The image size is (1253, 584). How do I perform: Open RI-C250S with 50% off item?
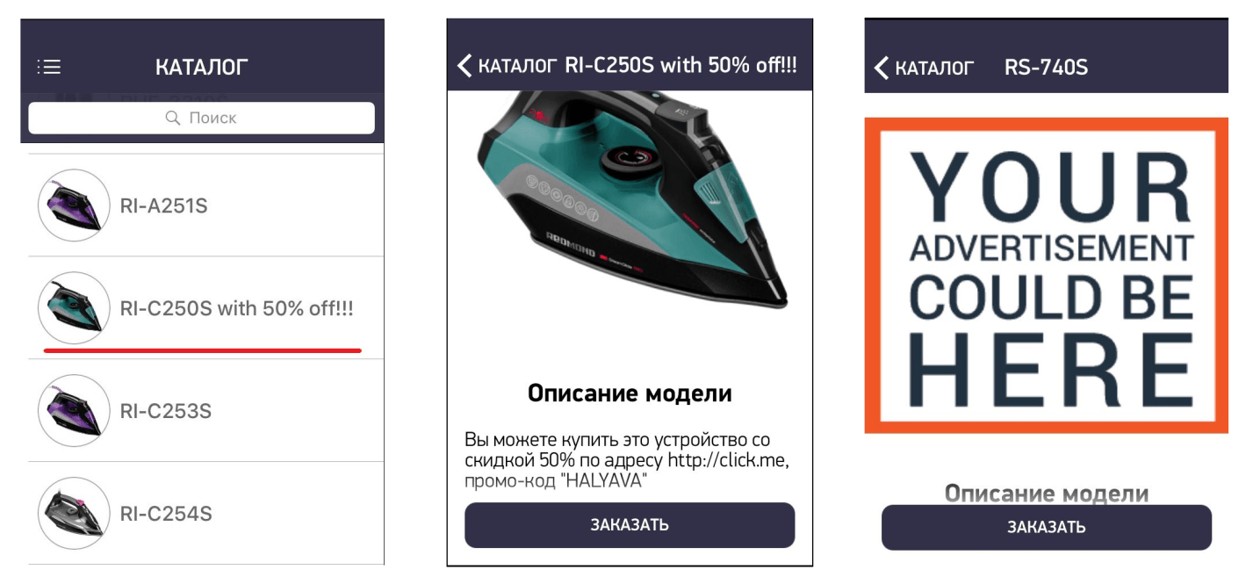(206, 308)
